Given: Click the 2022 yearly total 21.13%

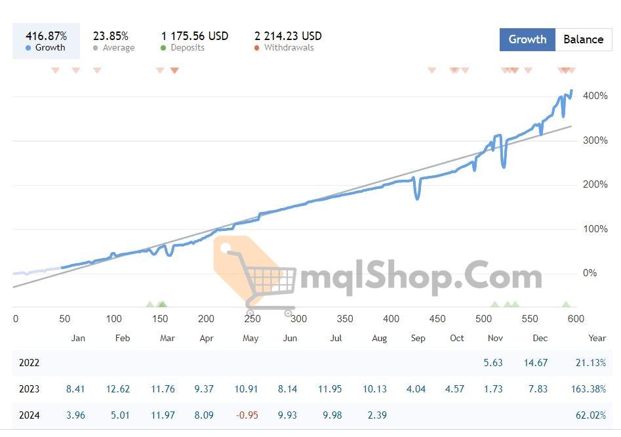Looking at the screenshot, I should click(588, 363).
